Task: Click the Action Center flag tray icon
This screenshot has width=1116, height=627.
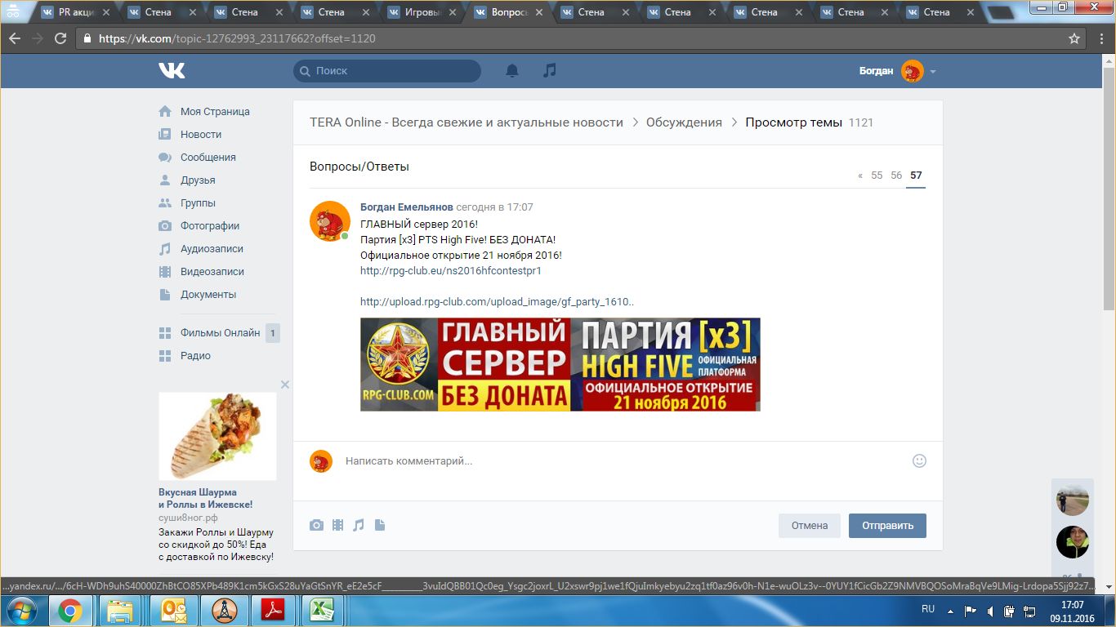Action: point(971,611)
